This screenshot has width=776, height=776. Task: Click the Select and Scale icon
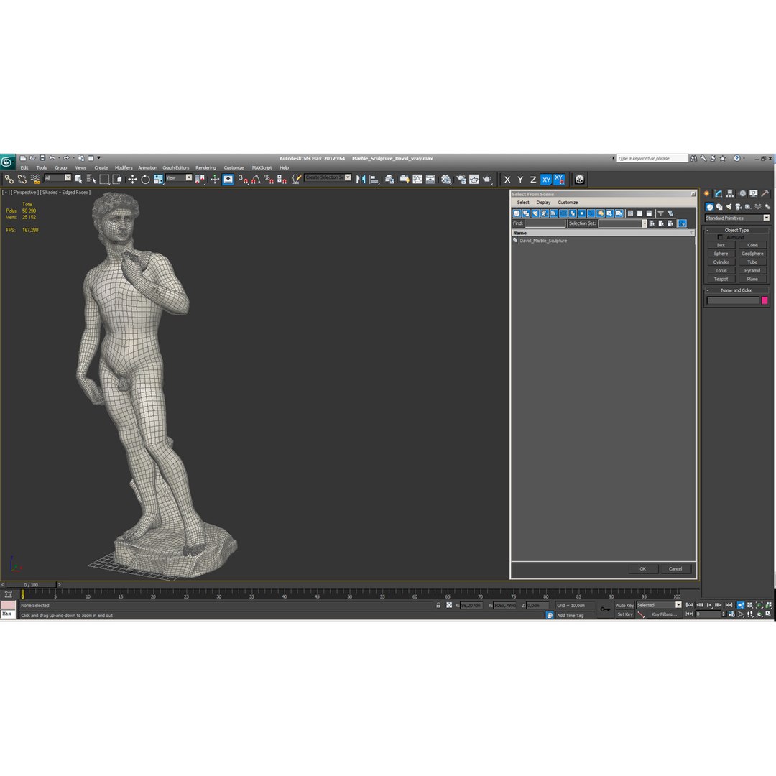pyautogui.click(x=158, y=179)
